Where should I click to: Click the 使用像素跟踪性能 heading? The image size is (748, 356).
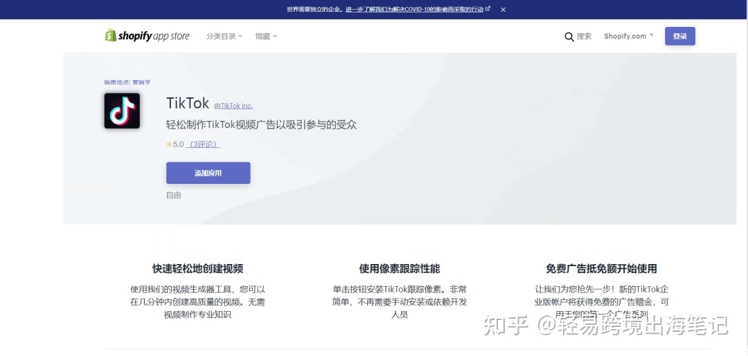400,268
